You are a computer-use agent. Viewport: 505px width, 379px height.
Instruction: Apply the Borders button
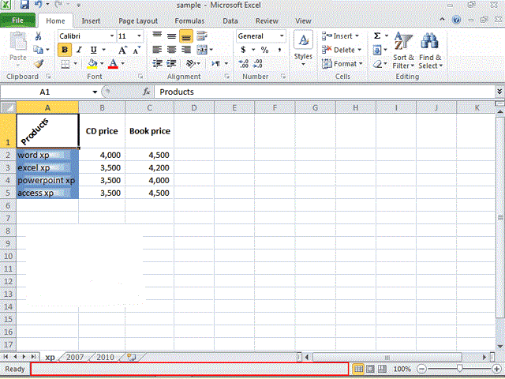pos(65,64)
